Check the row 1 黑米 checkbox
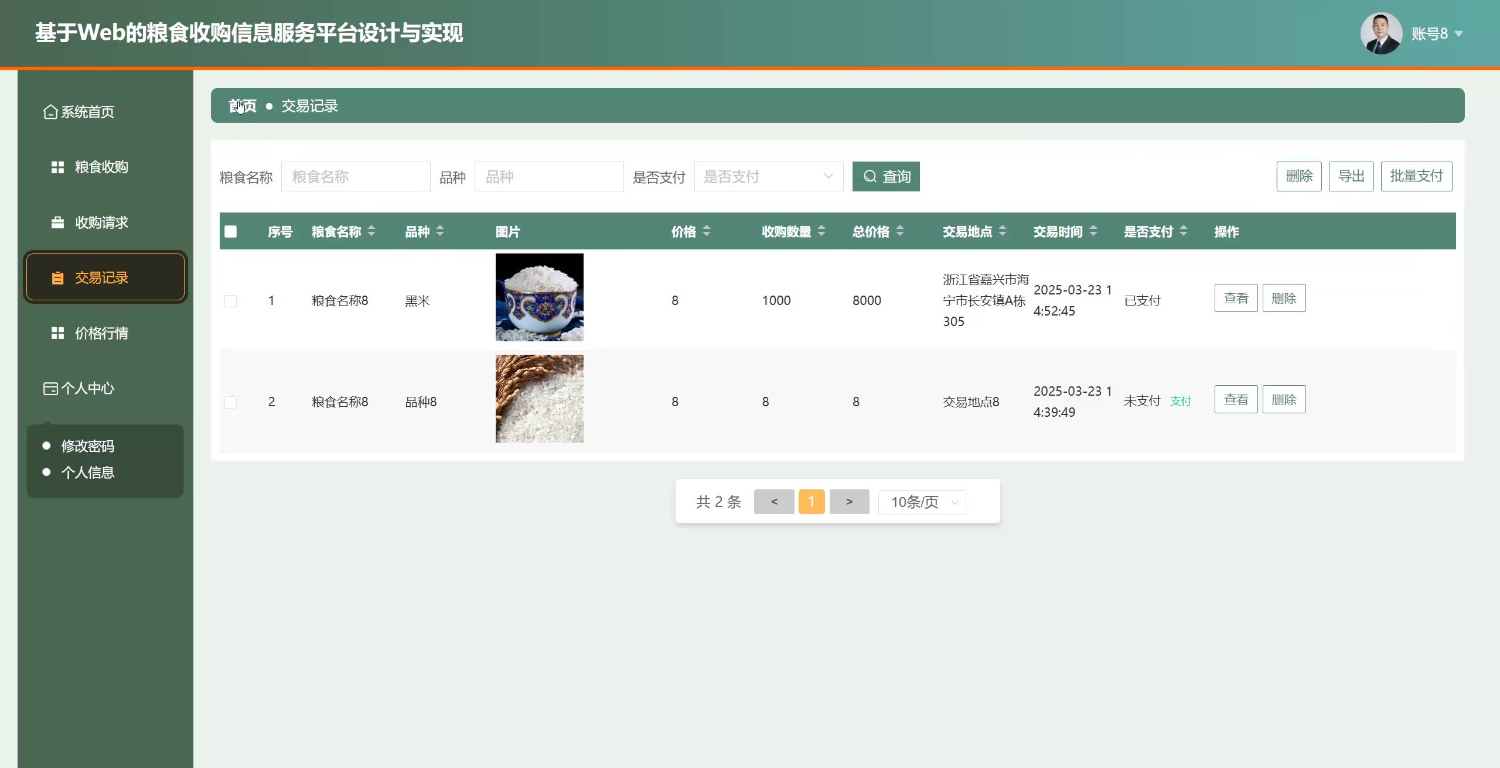Viewport: 1500px width, 768px height. pyautogui.click(x=231, y=301)
